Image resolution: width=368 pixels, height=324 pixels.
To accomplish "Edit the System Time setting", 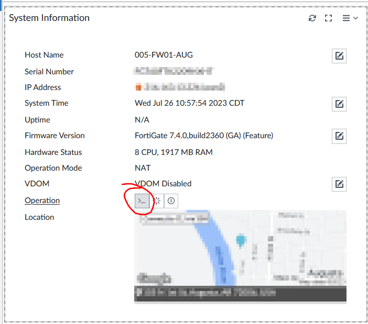I will click(x=339, y=104).
